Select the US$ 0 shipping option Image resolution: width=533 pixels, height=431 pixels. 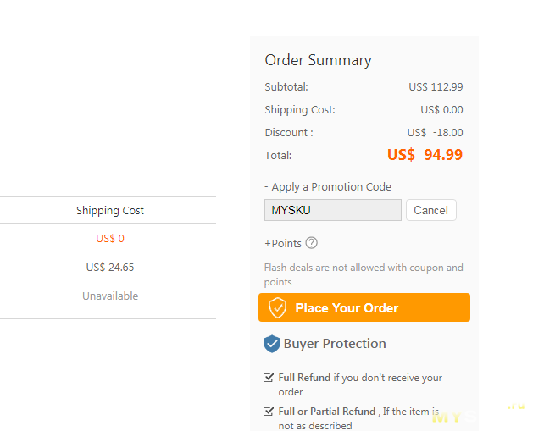tap(110, 239)
